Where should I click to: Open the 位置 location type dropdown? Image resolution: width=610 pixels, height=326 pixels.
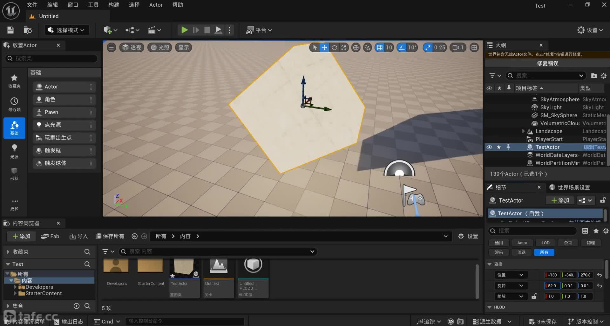[511, 275]
